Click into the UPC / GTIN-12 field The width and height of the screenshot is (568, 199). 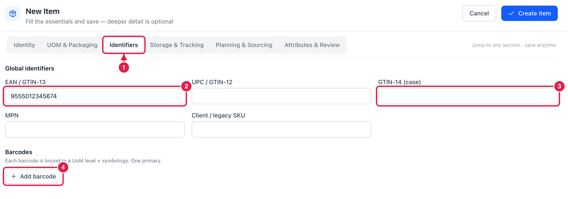click(x=281, y=96)
